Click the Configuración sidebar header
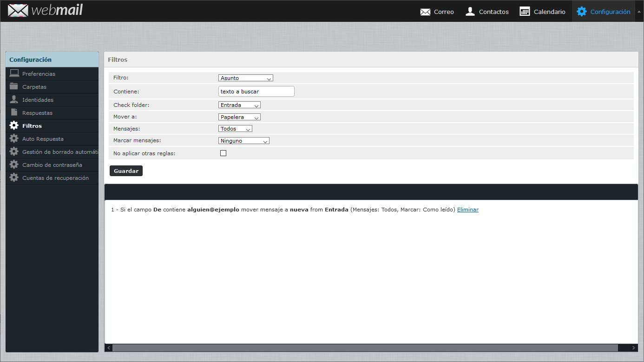This screenshot has height=362, width=644. [x=52, y=59]
